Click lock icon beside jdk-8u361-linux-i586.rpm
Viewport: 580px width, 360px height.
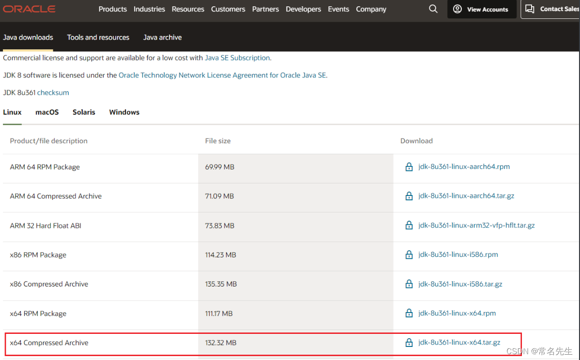coord(409,255)
